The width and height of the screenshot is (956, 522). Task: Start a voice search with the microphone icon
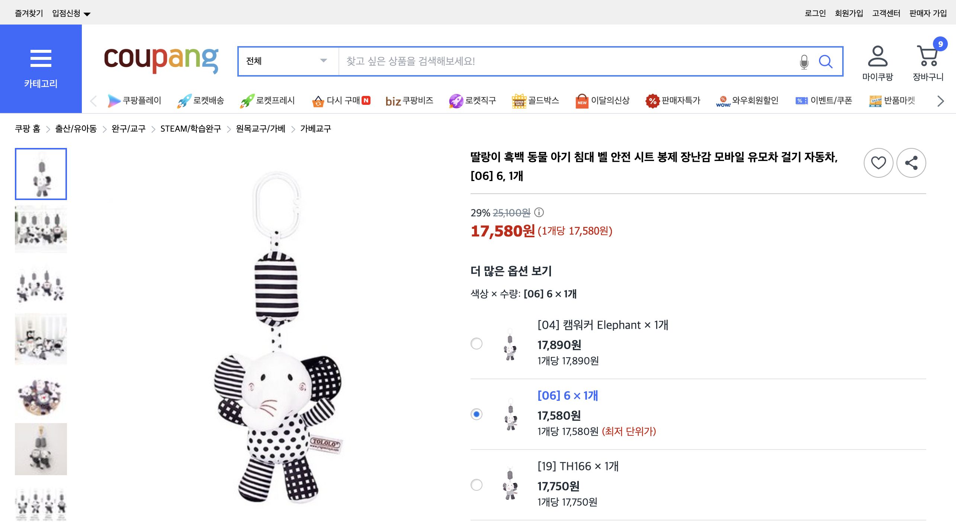click(x=804, y=62)
